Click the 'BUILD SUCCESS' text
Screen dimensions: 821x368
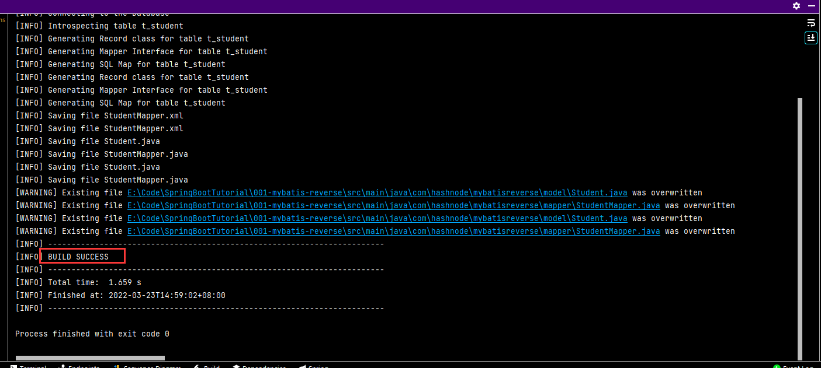78,257
